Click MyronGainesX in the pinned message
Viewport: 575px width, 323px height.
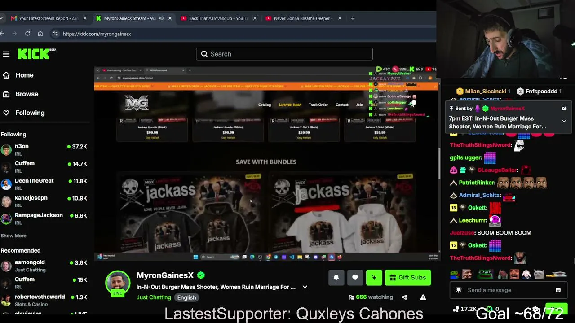[507, 109]
